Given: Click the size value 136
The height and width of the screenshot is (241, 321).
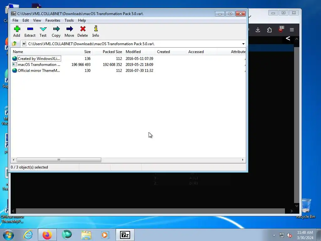Looking at the screenshot, I should coord(88,59).
